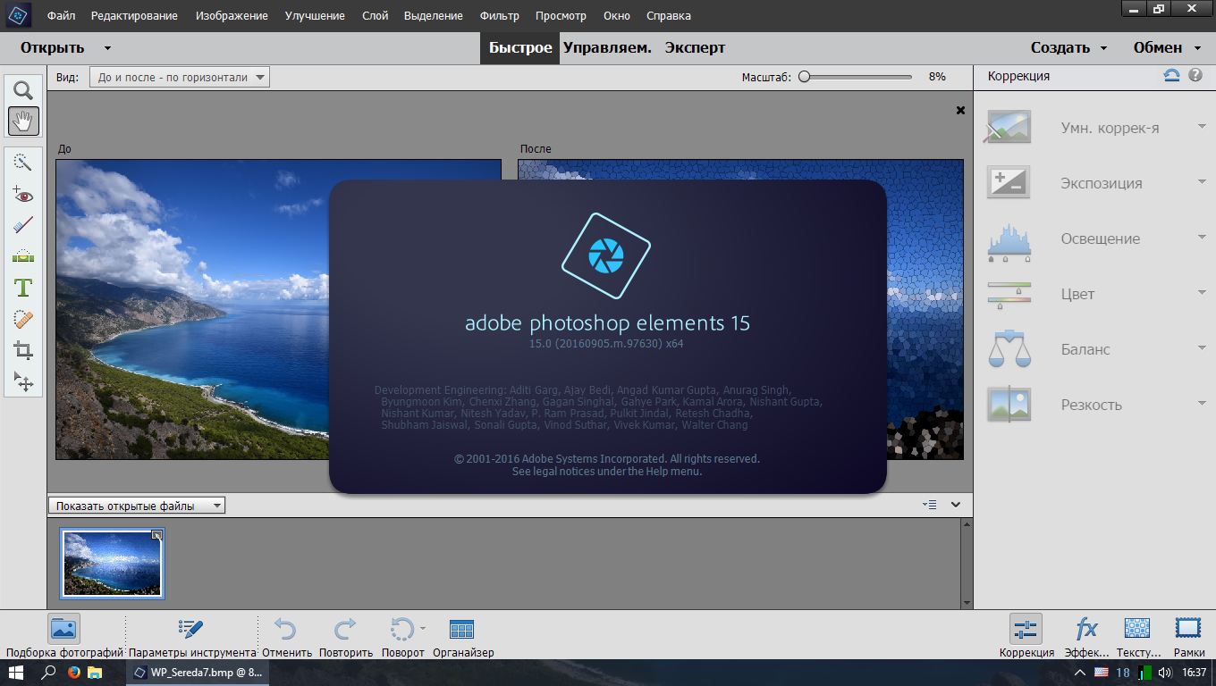Viewport: 1216px width, 686px height.
Task: Open the Эффекты fx panel
Action: click(1086, 630)
